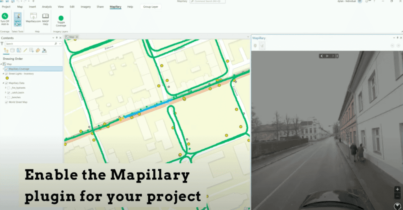403x210 pixels.
Task: Open the Imagery ribbon tab
Action: point(85,7)
